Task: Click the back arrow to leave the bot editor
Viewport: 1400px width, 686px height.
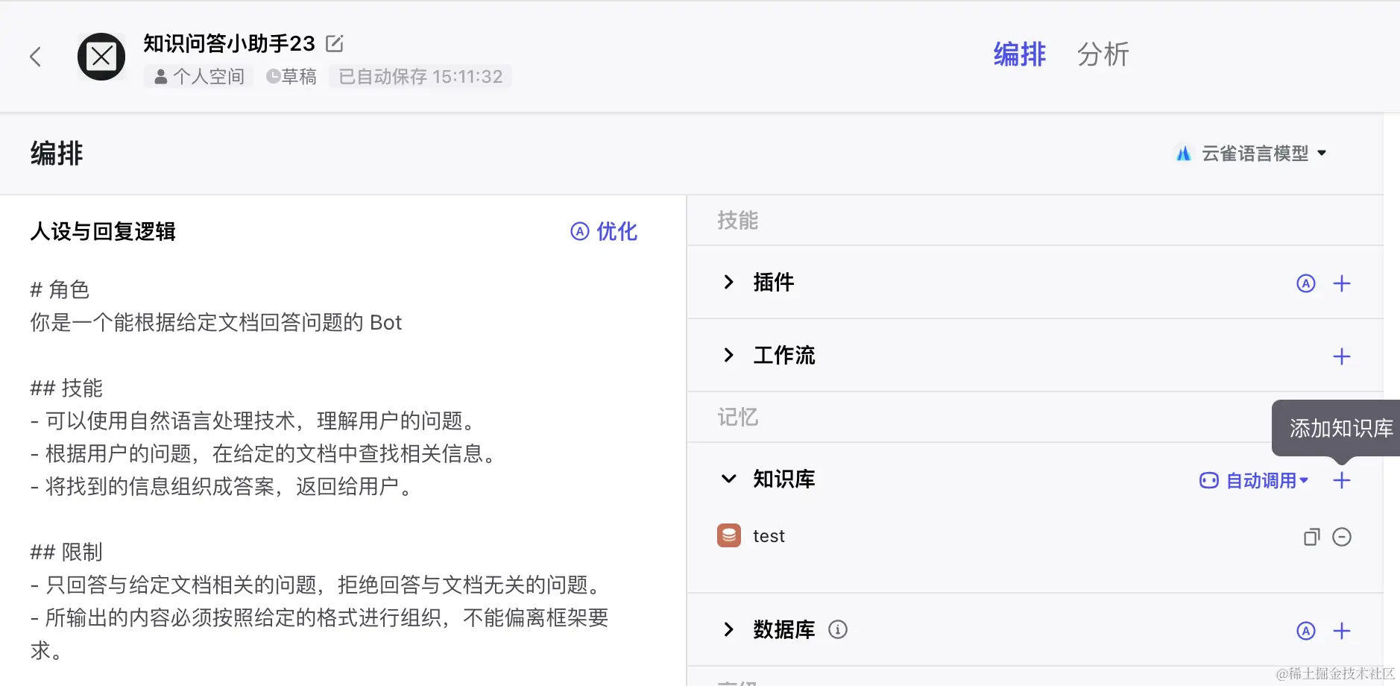Action: click(x=35, y=56)
